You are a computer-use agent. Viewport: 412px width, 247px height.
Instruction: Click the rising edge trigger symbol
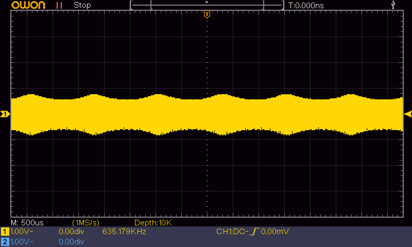[x=253, y=232]
